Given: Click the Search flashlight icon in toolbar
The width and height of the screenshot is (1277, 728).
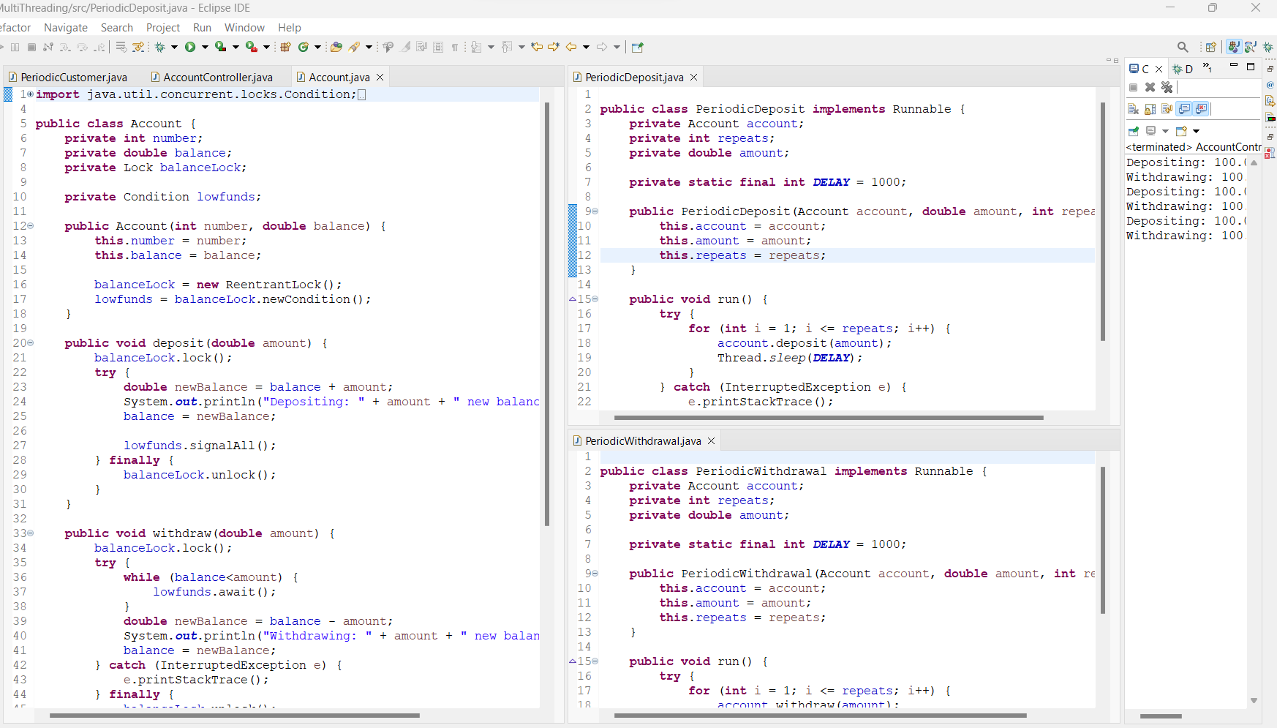Looking at the screenshot, I should click(354, 47).
